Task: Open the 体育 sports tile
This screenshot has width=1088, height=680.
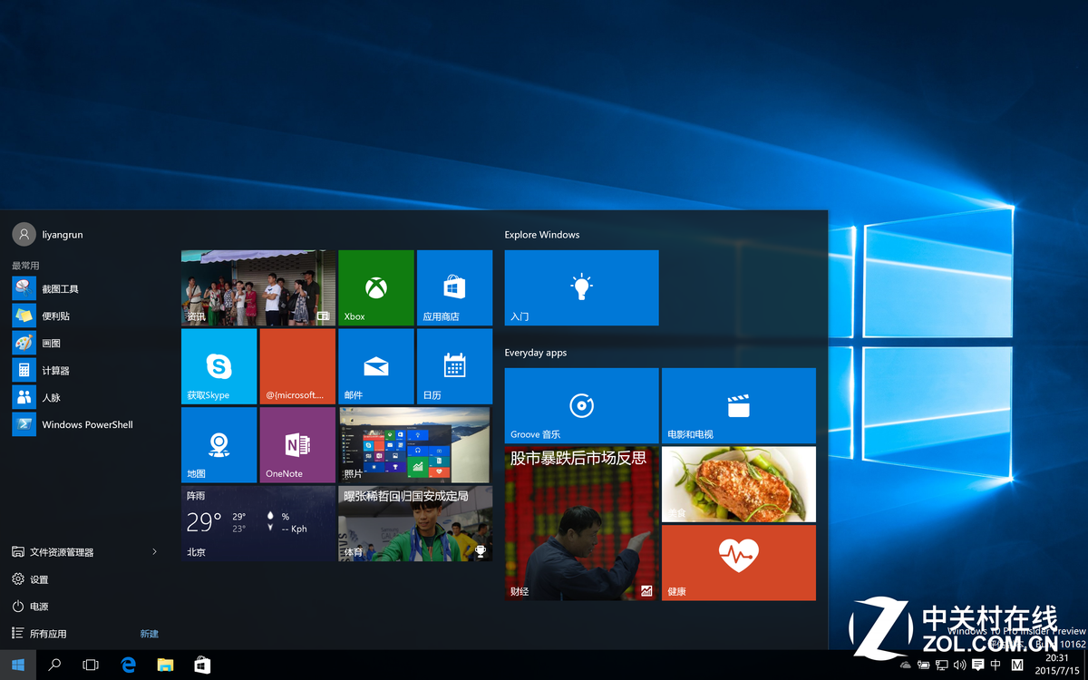Action: 415,523
